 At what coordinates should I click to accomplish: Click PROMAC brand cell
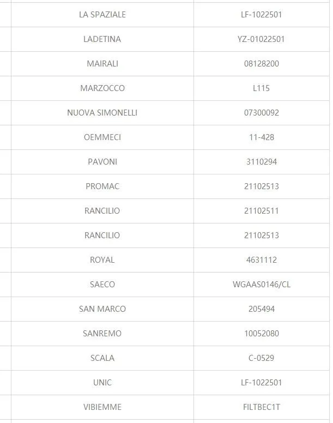102,186
